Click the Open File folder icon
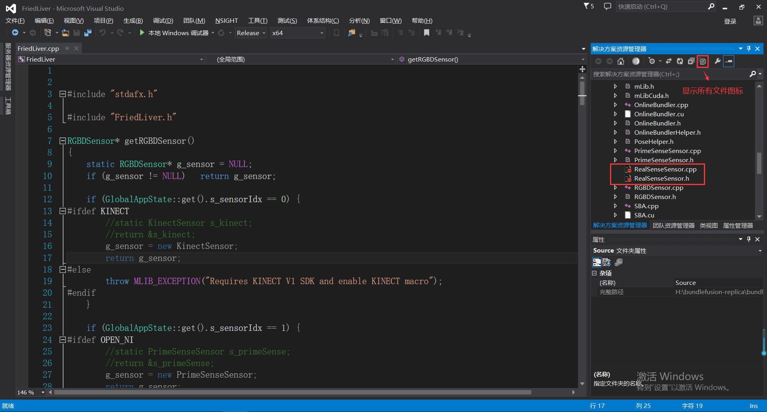Image resolution: width=767 pixels, height=412 pixels. (x=66, y=33)
